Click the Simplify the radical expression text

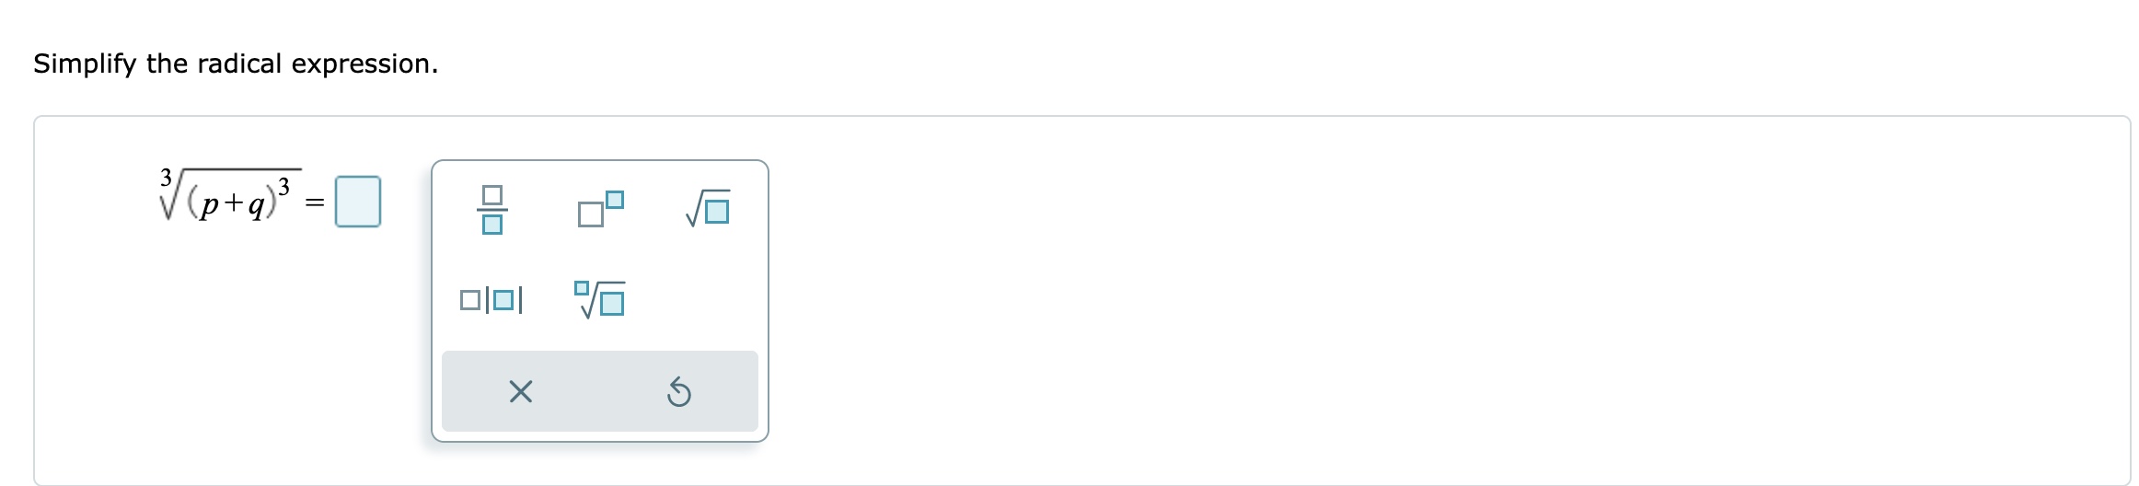click(236, 64)
